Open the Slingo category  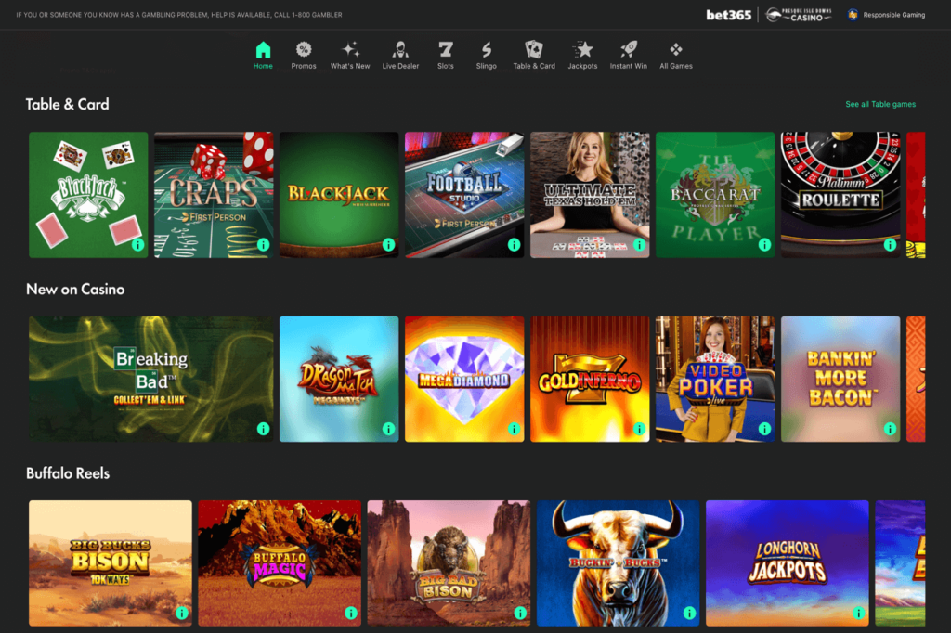click(487, 55)
